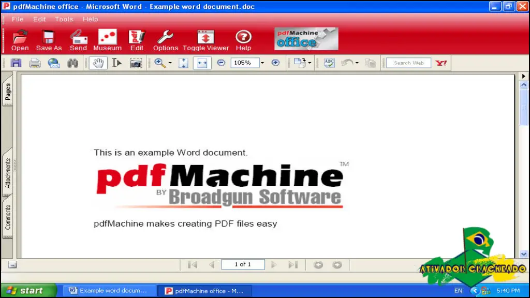Image resolution: width=530 pixels, height=298 pixels.
Task: Open the File menu
Action: (18, 19)
